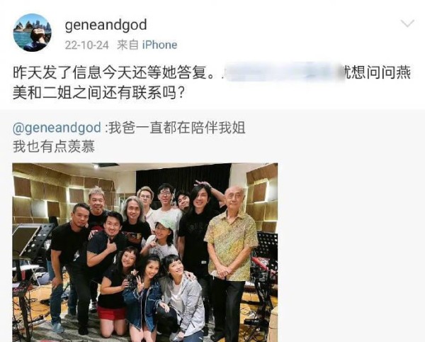425x342 pixels.
Task: Open reposted text 我爸一直都在陪伴我姐
Action: point(177,128)
